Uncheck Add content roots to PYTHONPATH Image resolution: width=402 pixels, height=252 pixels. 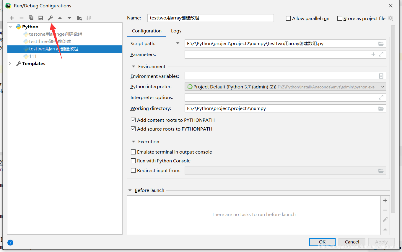pyautogui.click(x=133, y=120)
